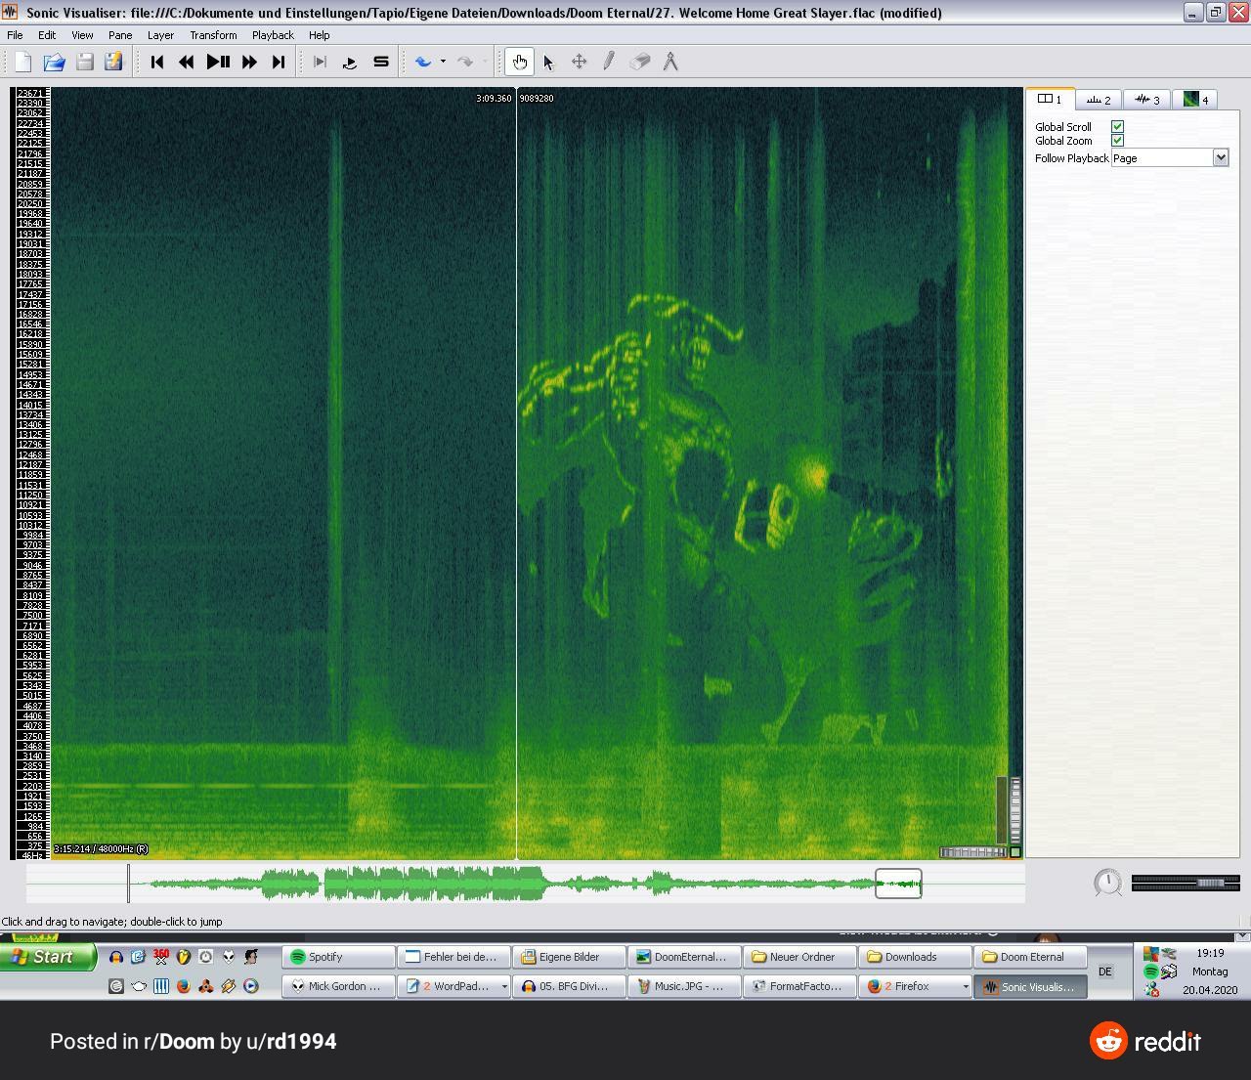Click the DE language indicator in the taskbar
The width and height of the screenshot is (1251, 1080).
pos(1105,972)
